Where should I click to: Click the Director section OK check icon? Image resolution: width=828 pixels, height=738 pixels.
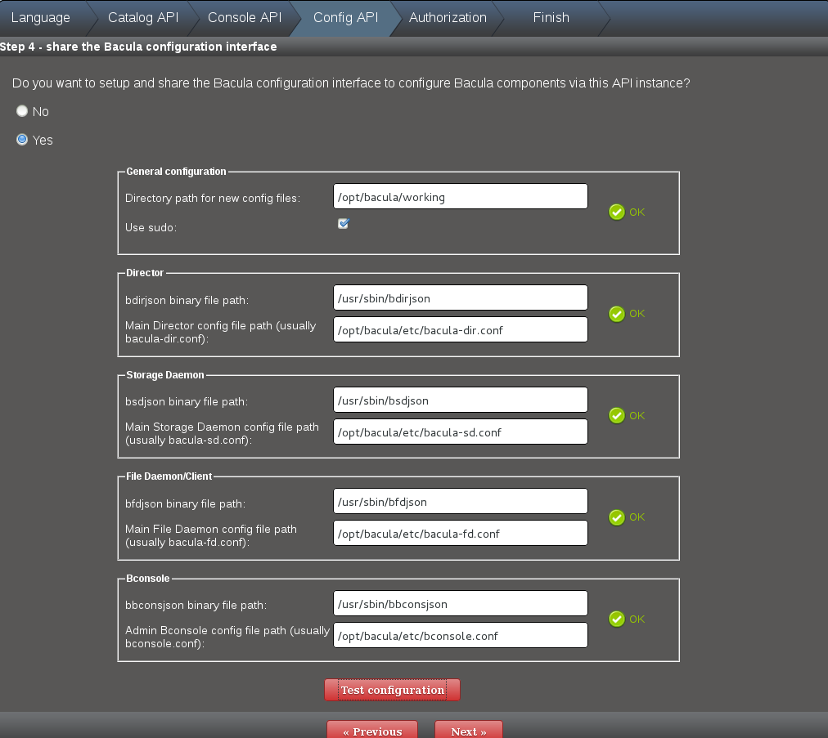point(616,314)
